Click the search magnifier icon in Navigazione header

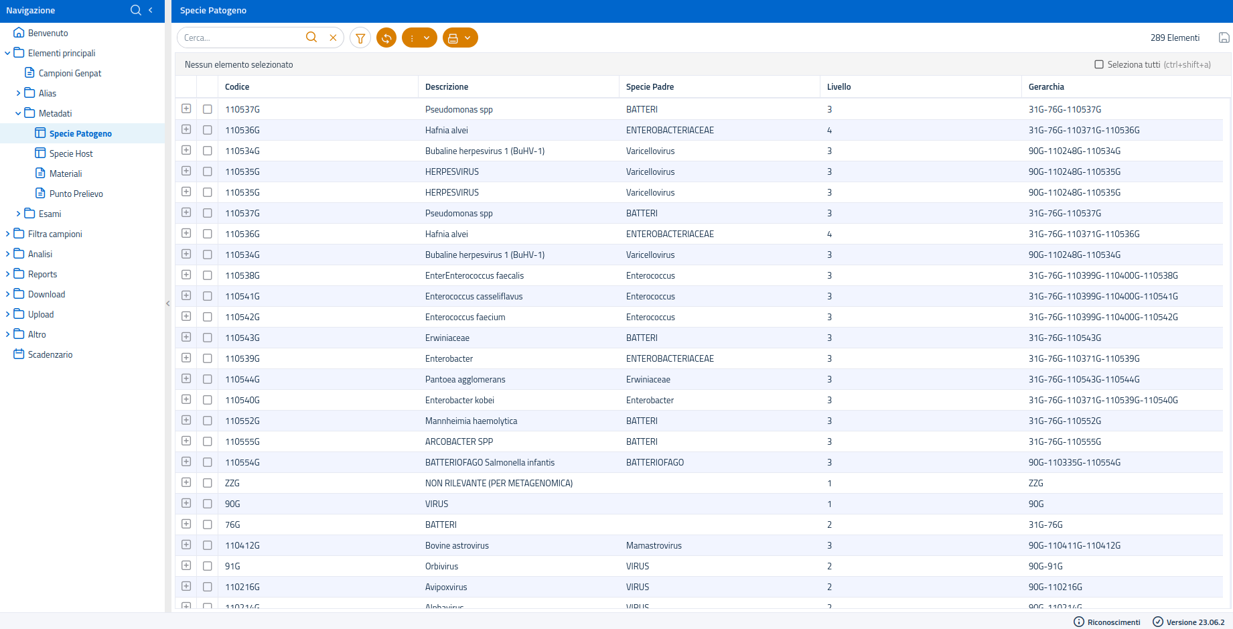[x=135, y=10]
